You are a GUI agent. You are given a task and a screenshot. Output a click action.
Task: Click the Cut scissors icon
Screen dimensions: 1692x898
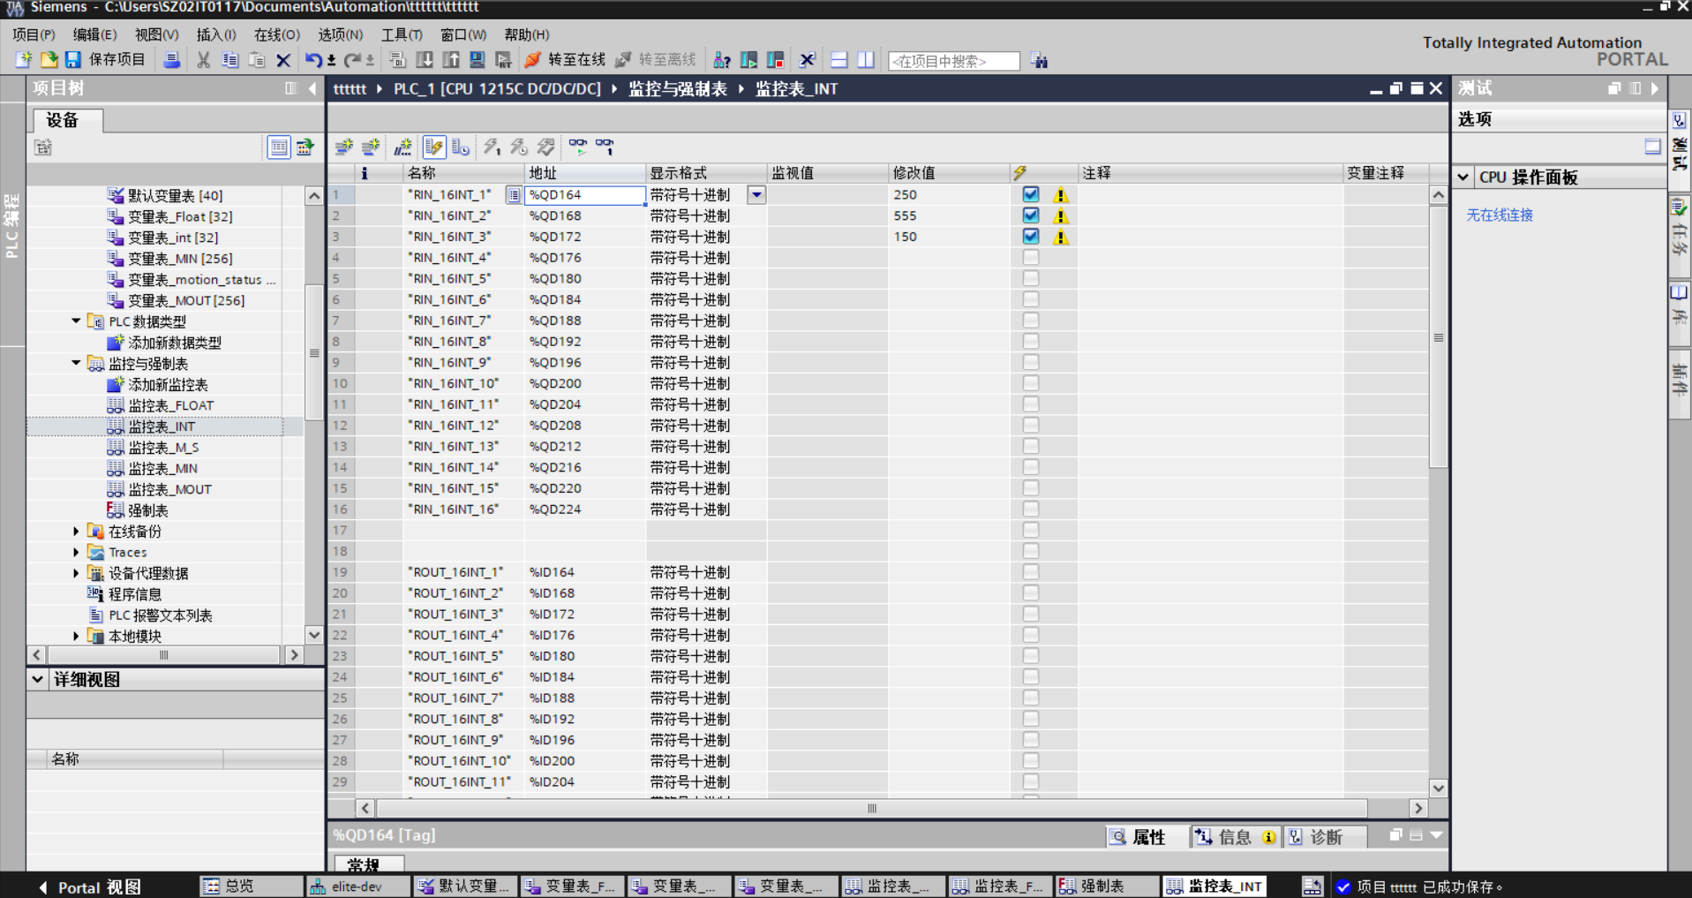click(x=203, y=60)
